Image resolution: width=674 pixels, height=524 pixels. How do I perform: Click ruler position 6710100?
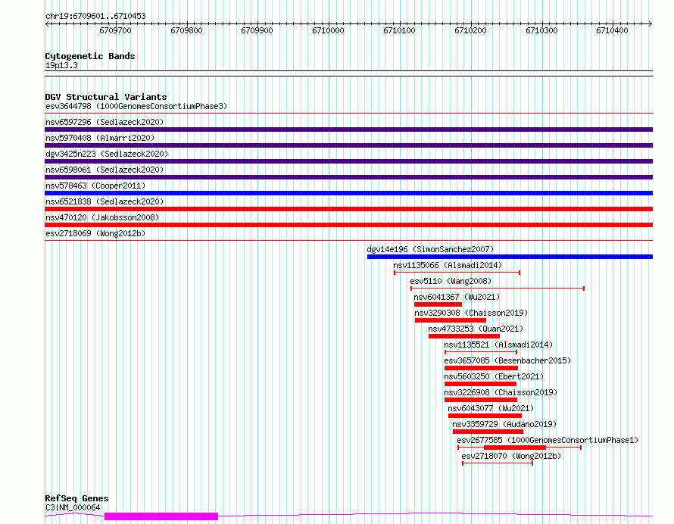(399, 30)
